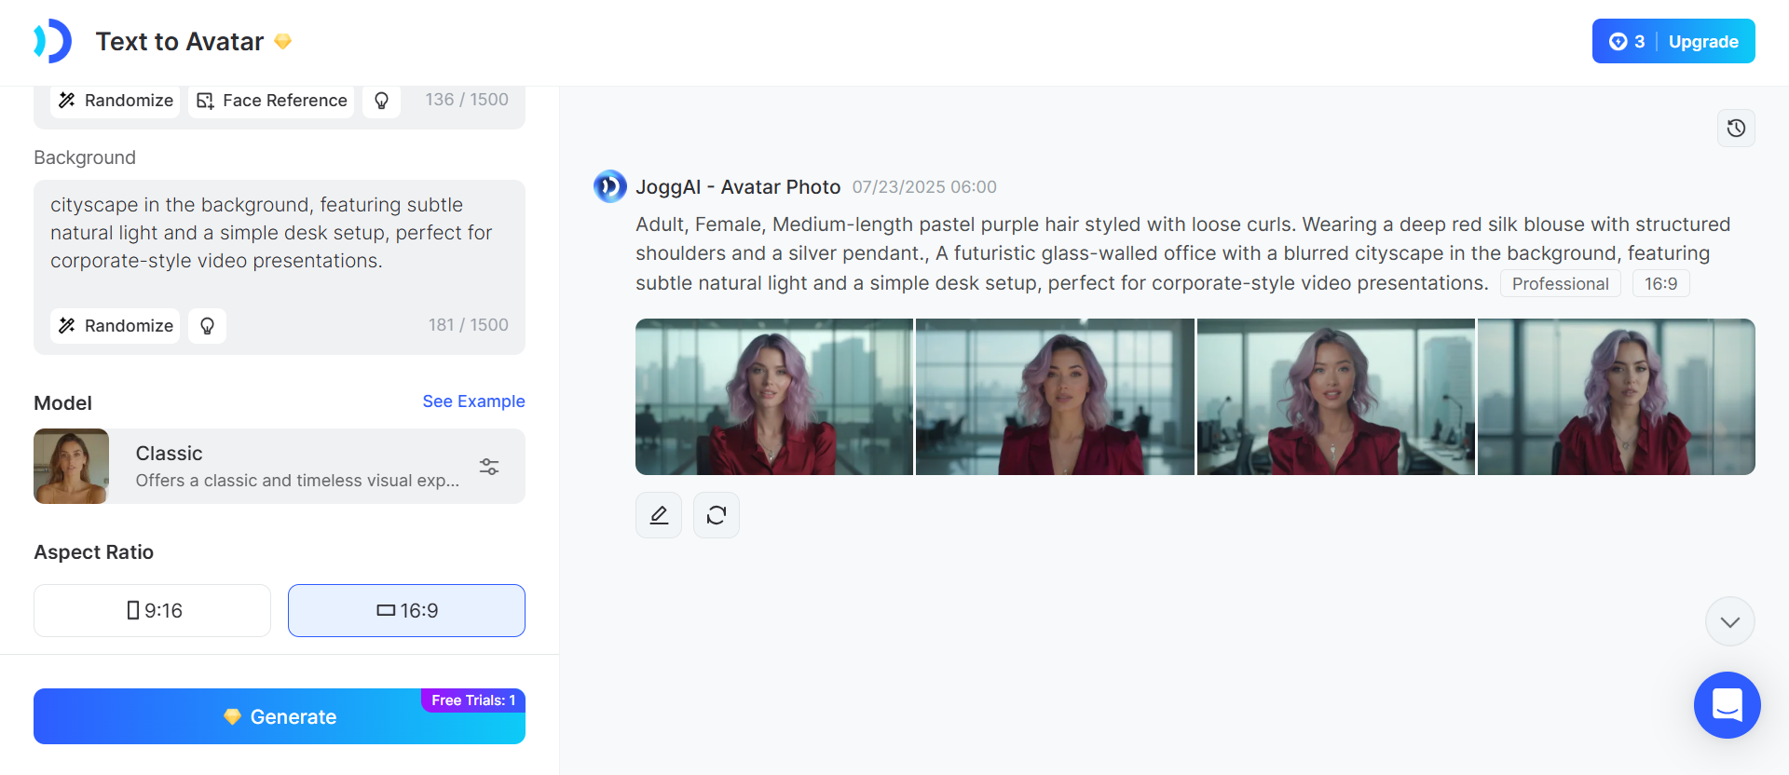Click the edit pencil icon below the avatar photos

(659, 515)
